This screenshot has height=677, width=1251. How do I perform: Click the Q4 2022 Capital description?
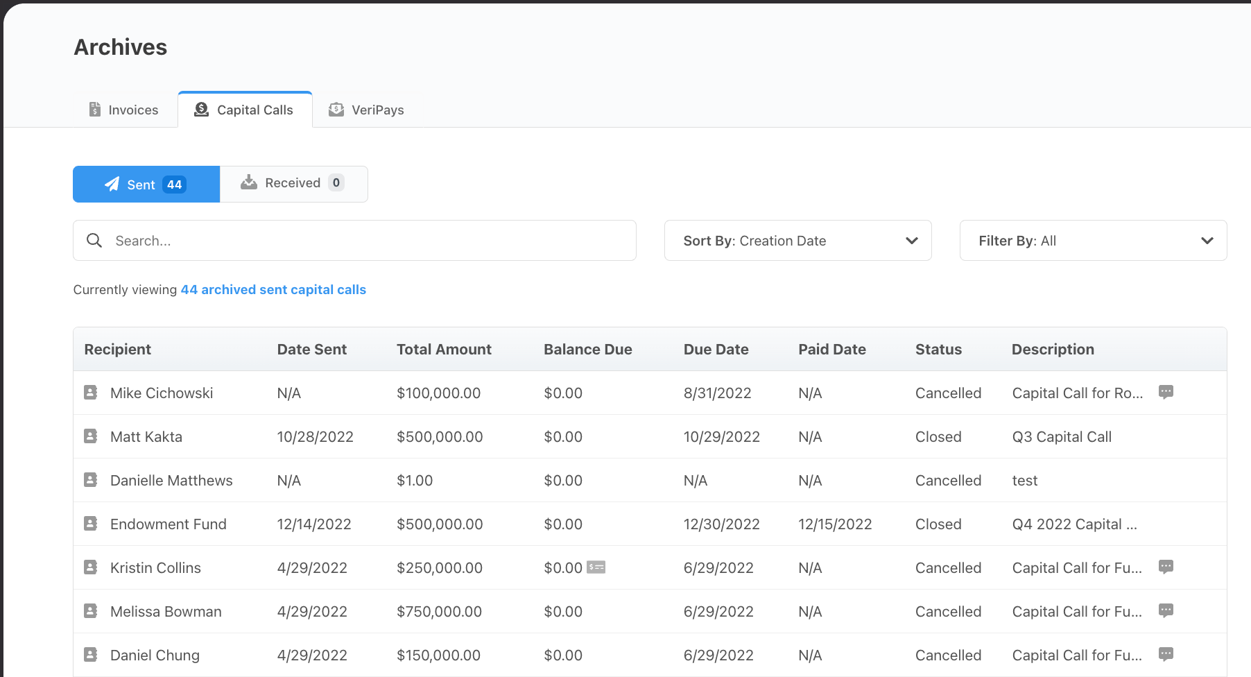[1074, 524]
